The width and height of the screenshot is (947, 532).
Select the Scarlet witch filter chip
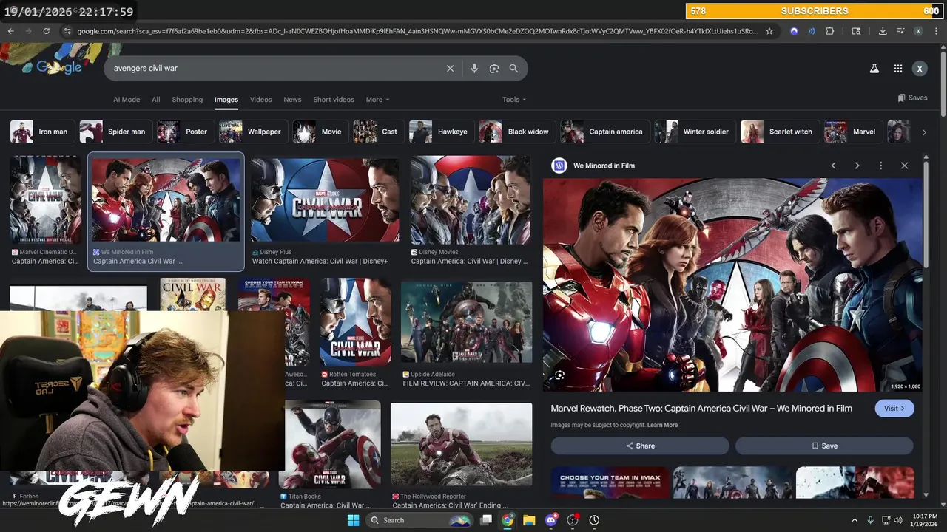tap(780, 132)
